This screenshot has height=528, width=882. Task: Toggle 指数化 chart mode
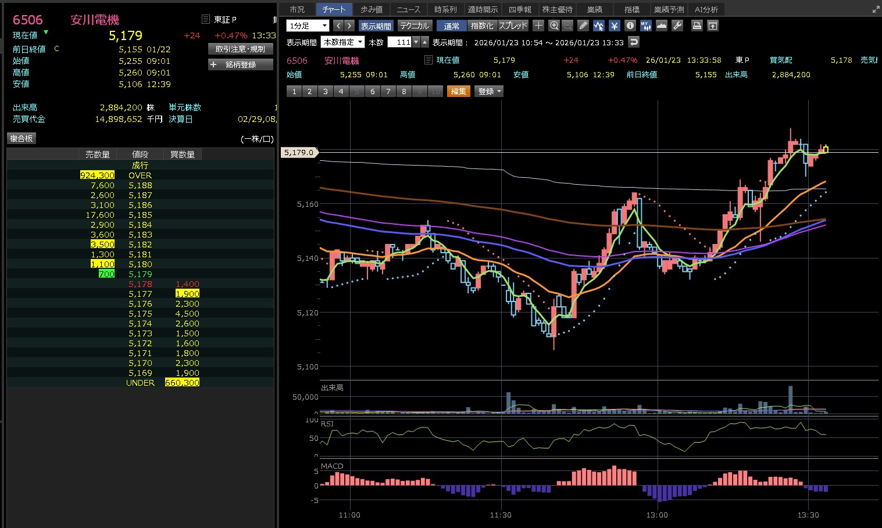pos(481,26)
